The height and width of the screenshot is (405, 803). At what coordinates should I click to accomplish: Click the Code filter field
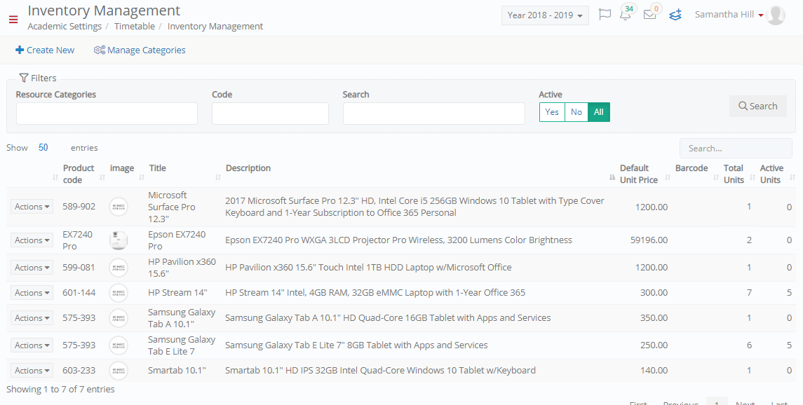270,114
